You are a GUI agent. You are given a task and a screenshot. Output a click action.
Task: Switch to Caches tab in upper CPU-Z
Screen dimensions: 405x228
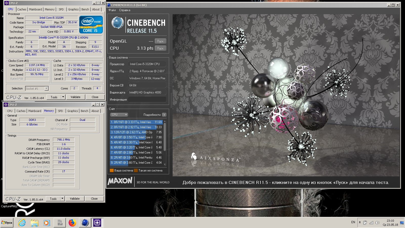22,9
